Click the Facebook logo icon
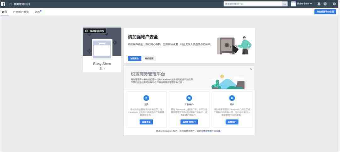Screen dimensions: 340x152 [x=3, y=4]
